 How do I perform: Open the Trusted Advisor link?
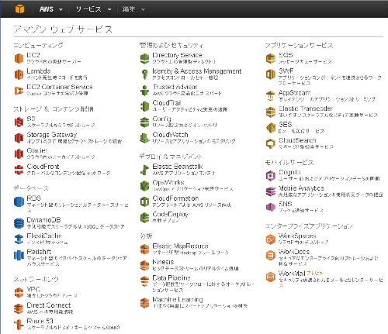(175, 87)
